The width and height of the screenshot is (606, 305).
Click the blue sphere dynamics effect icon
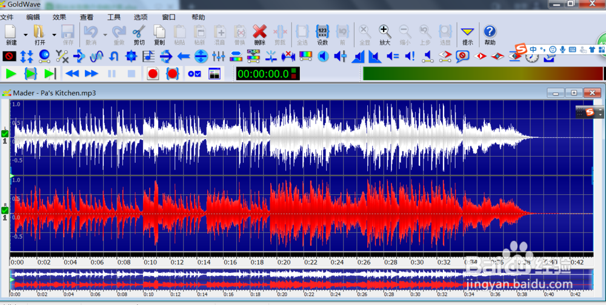click(44, 56)
